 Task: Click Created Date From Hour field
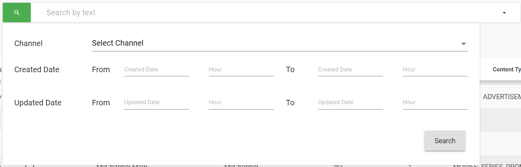pyautogui.click(x=241, y=70)
